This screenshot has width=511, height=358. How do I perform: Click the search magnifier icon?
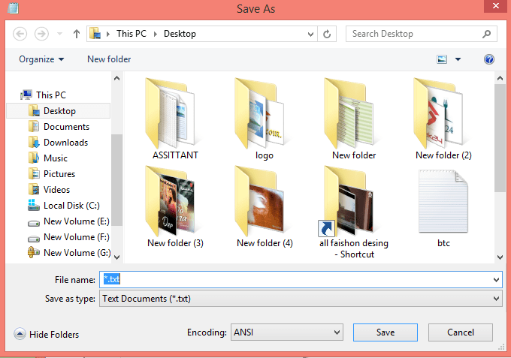[486, 34]
